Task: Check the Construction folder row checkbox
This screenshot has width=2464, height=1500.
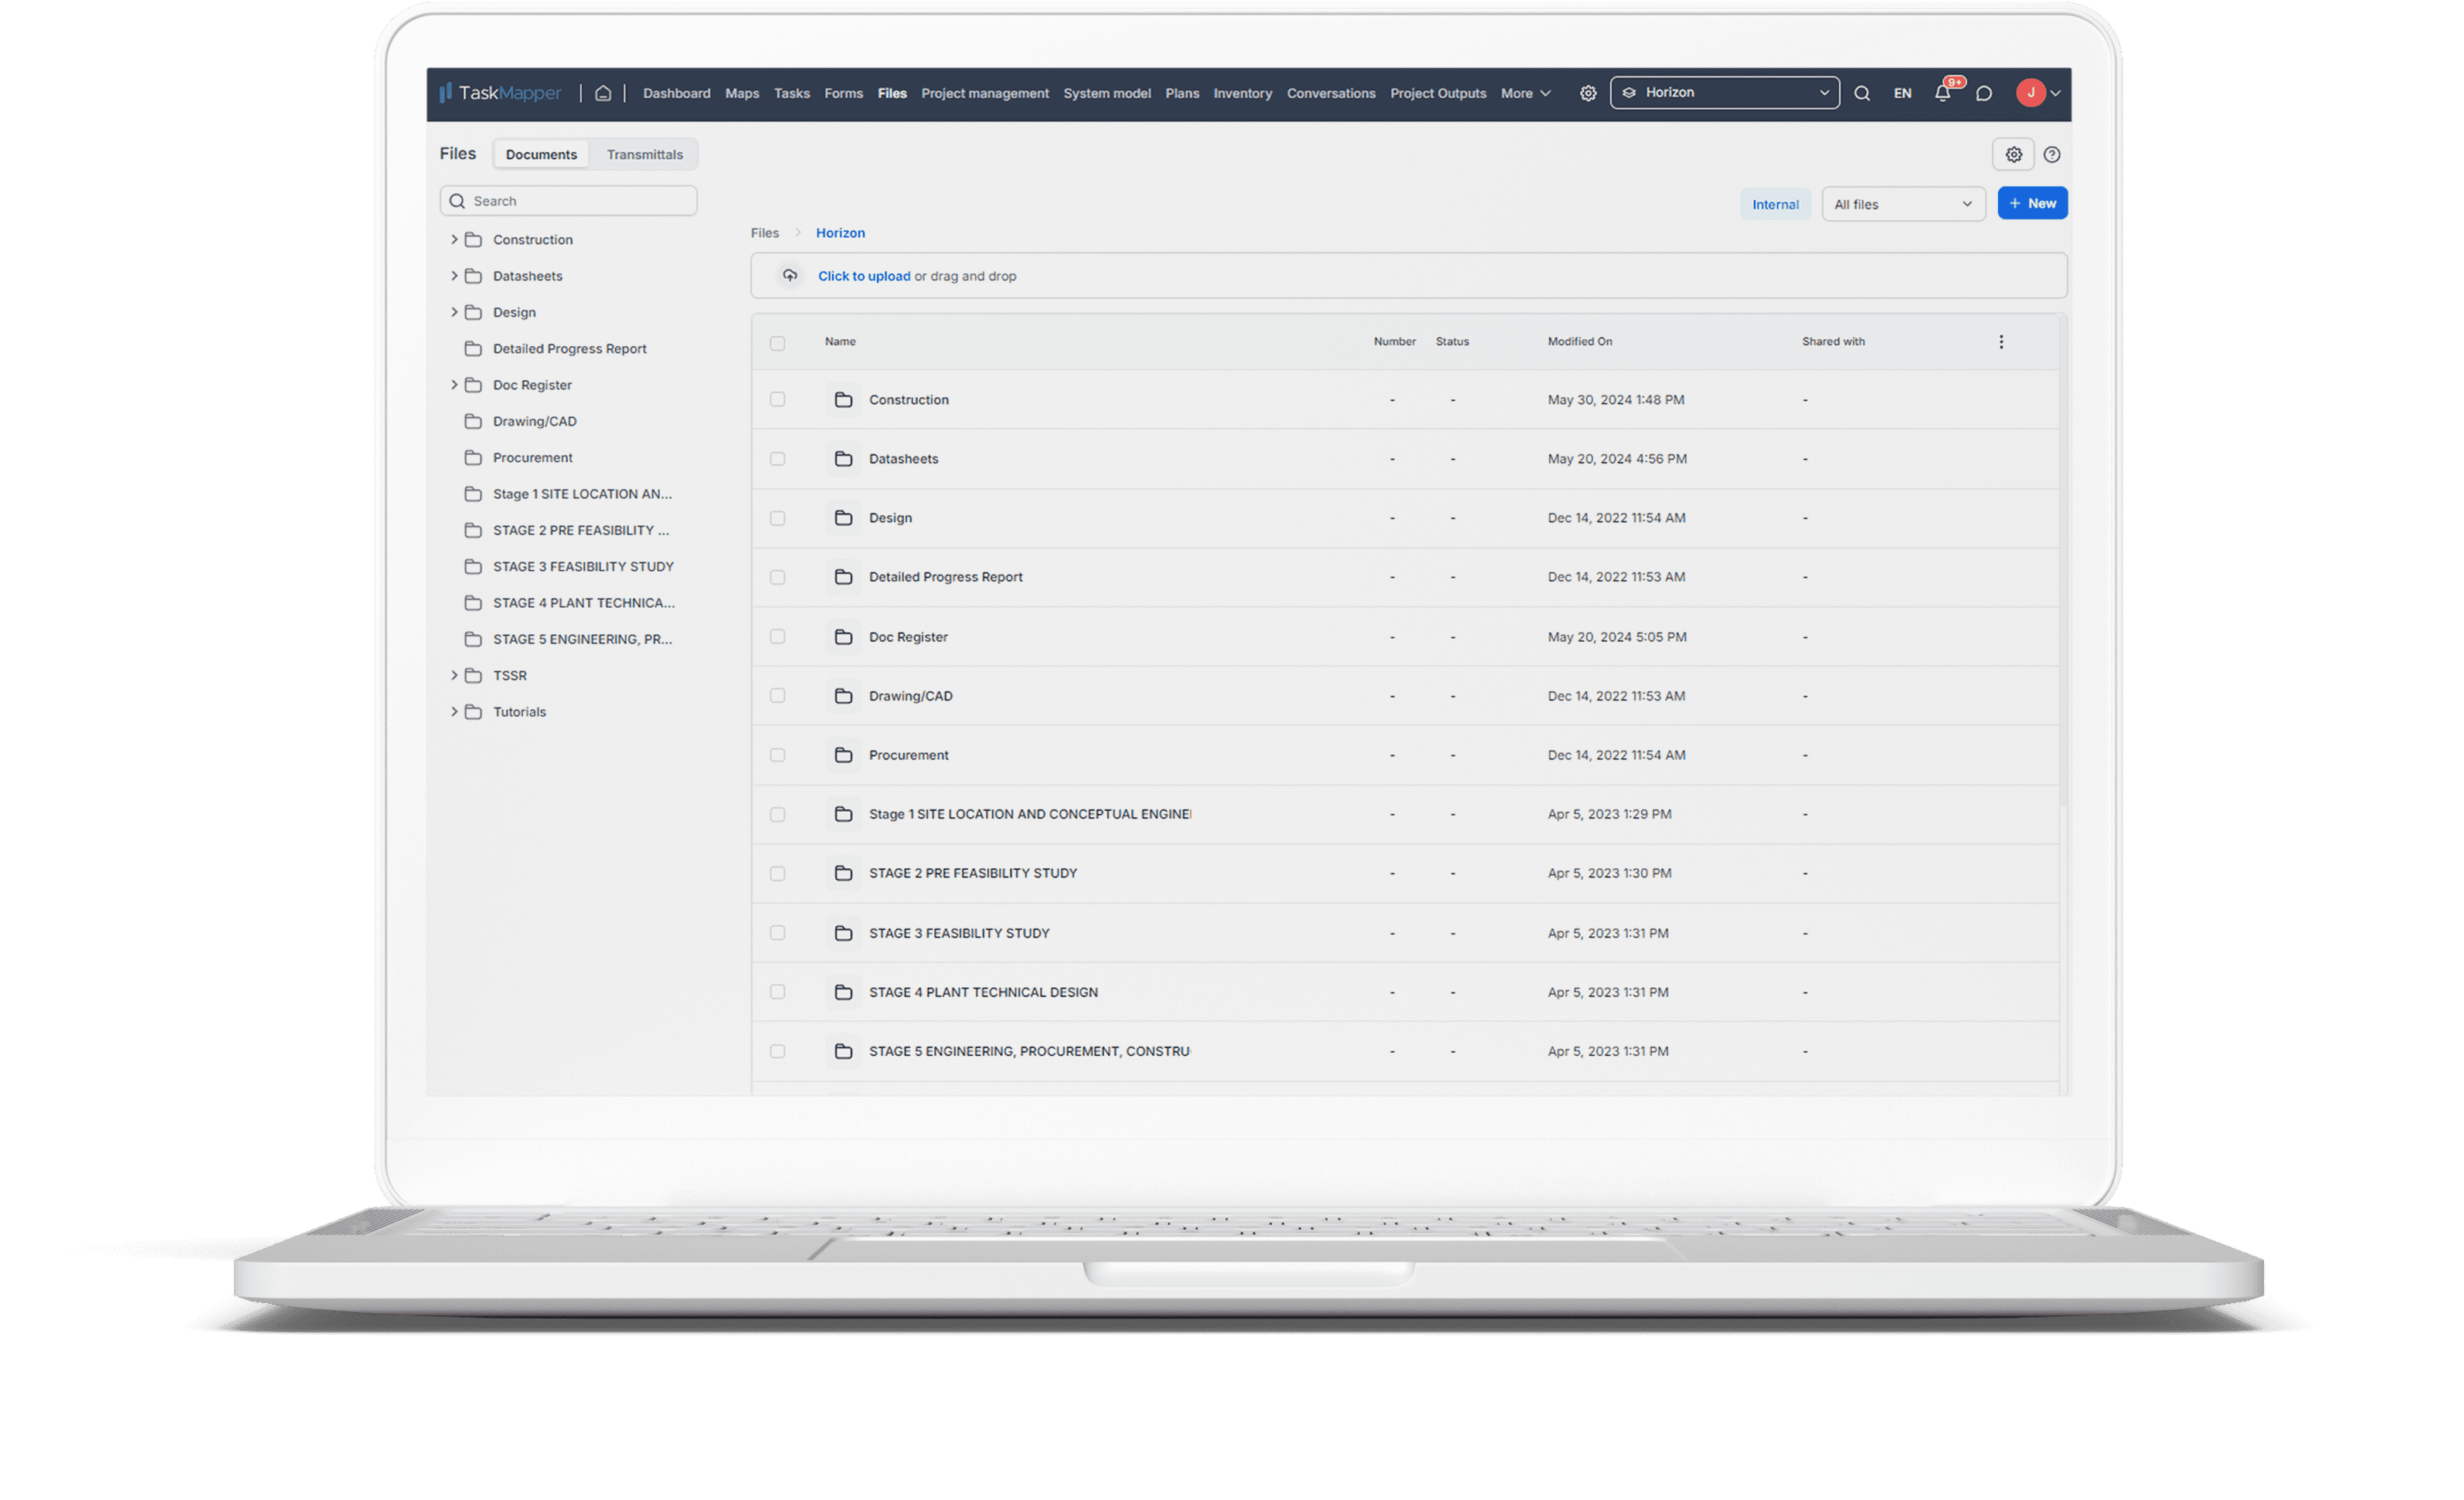Action: pos(777,399)
